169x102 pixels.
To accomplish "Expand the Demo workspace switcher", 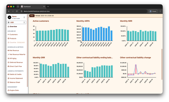I will point(24,17).
